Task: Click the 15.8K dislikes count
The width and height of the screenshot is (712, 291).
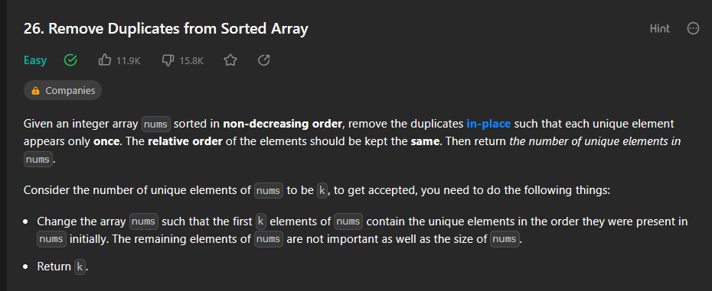Action: pyautogui.click(x=191, y=60)
